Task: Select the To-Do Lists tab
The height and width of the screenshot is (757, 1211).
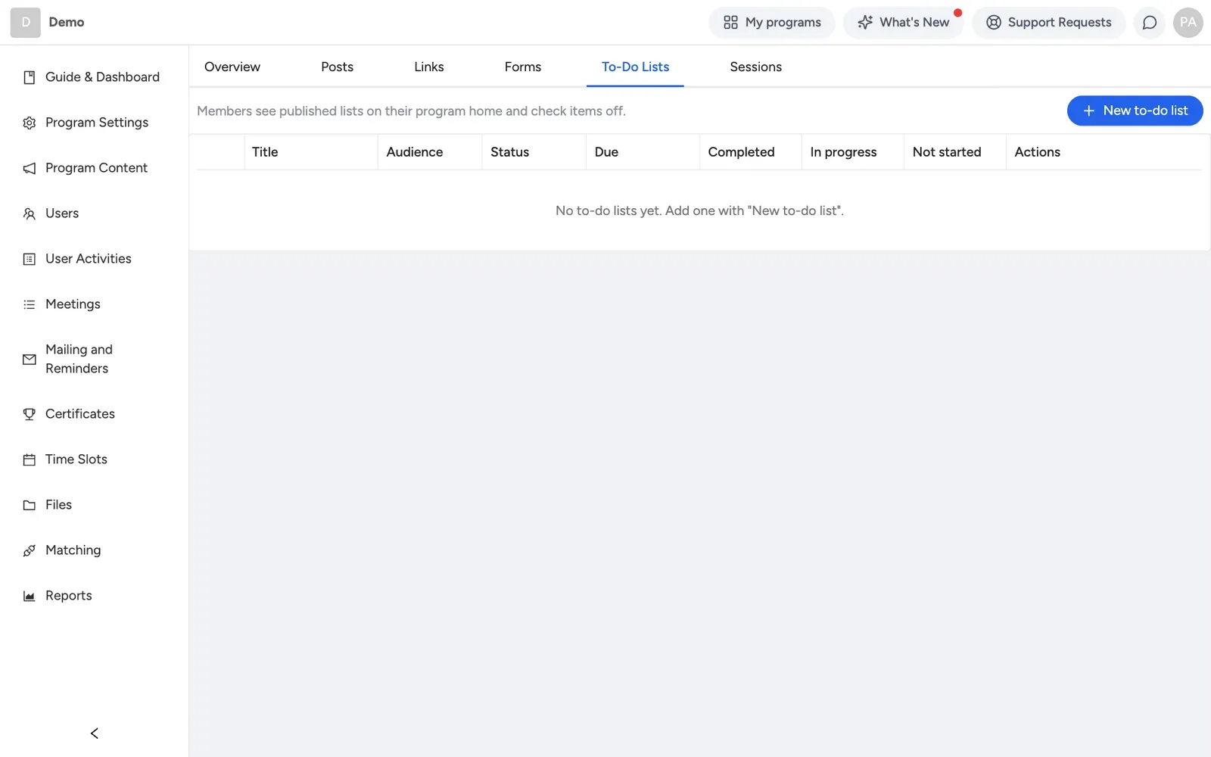Action: click(635, 67)
